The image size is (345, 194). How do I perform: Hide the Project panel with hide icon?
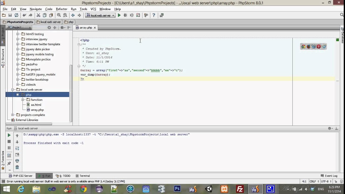pos(69,27)
